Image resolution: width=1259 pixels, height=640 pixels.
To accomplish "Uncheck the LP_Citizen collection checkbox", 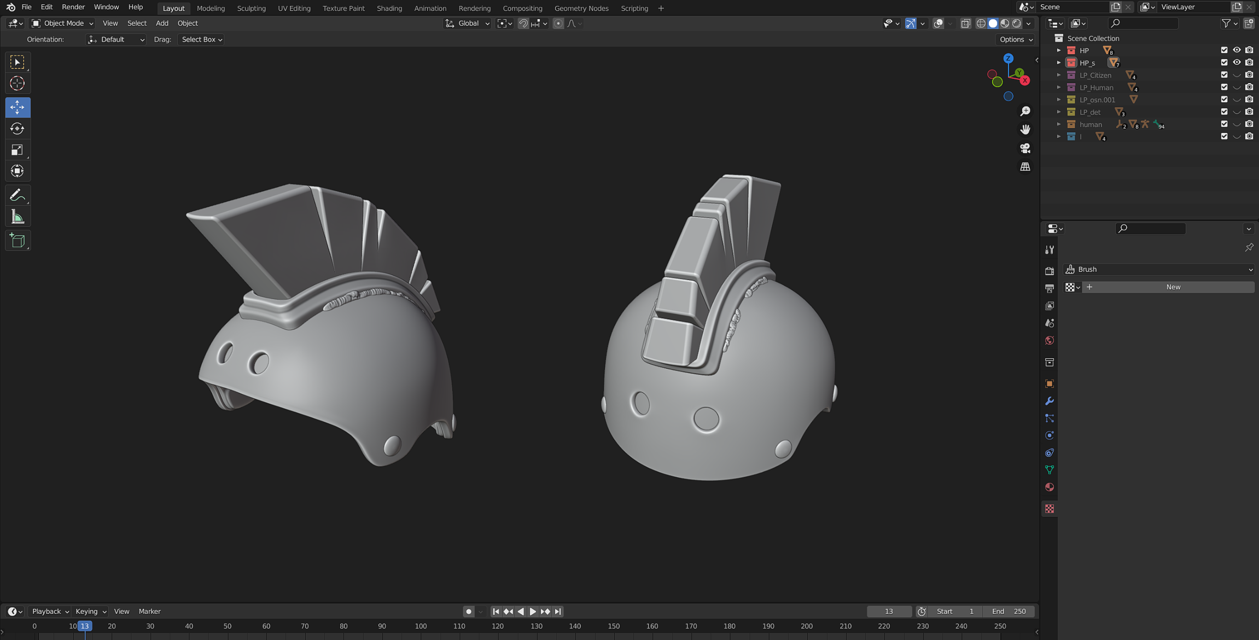I will [x=1224, y=75].
